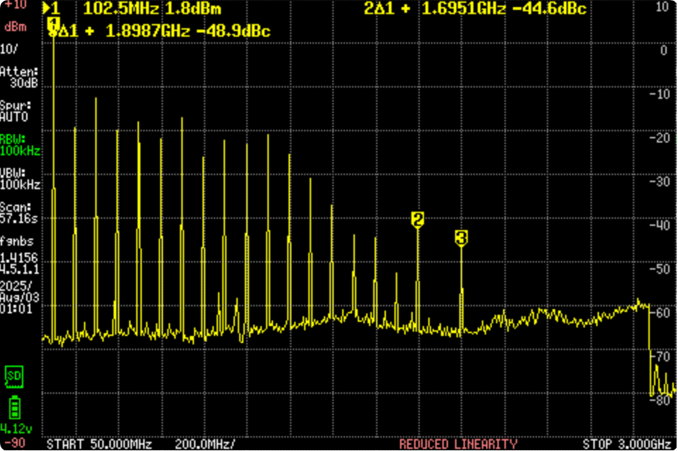The image size is (678, 451).
Task: Tap the red REDUCED LINEARITY warning
Action: pyautogui.click(x=458, y=444)
